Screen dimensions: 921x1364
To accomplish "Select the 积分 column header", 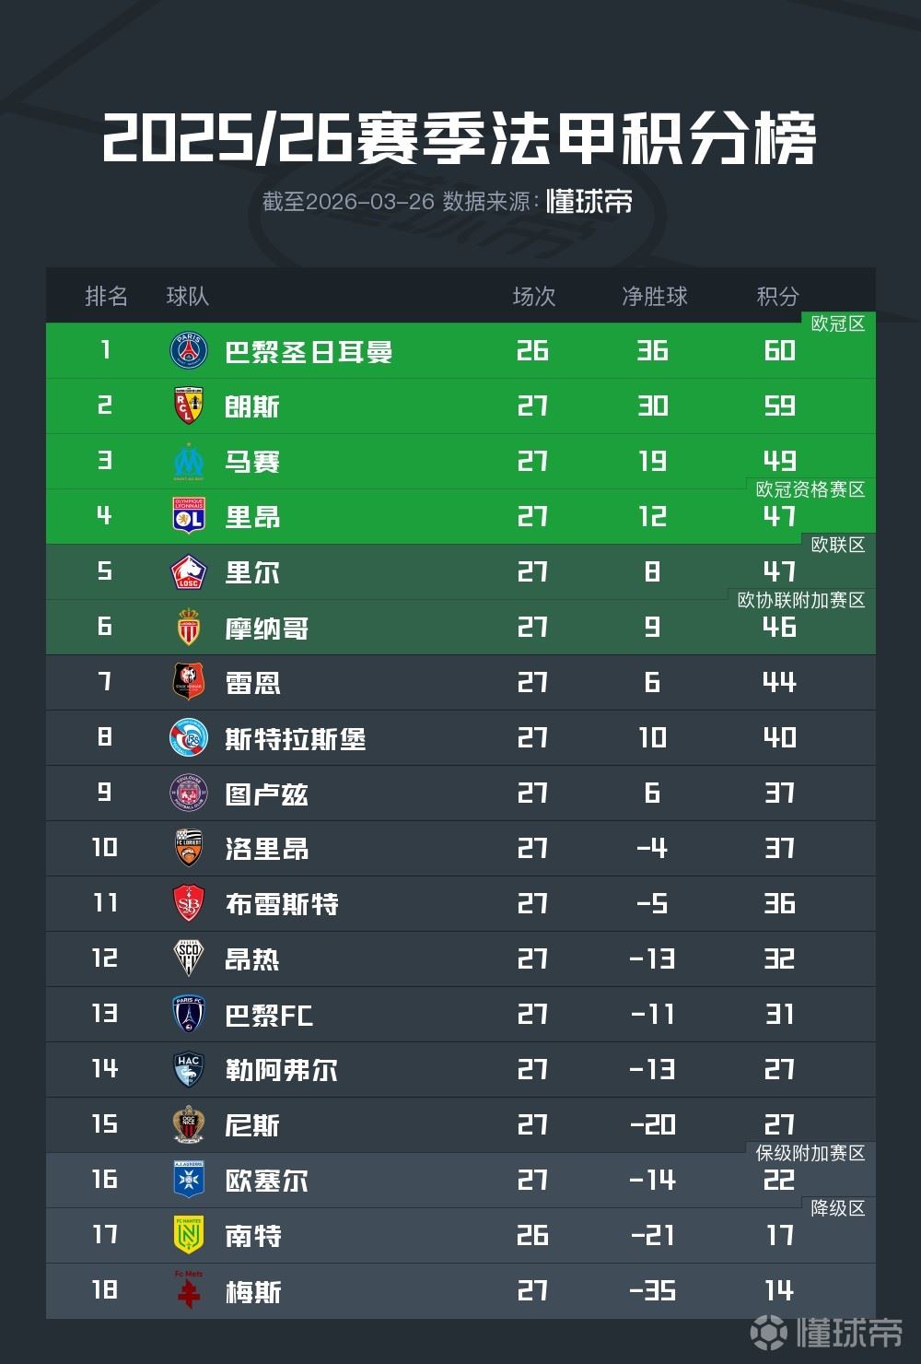I will [x=778, y=296].
